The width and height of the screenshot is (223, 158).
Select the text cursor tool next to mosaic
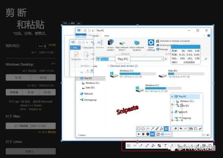pyautogui.click(x=171, y=129)
